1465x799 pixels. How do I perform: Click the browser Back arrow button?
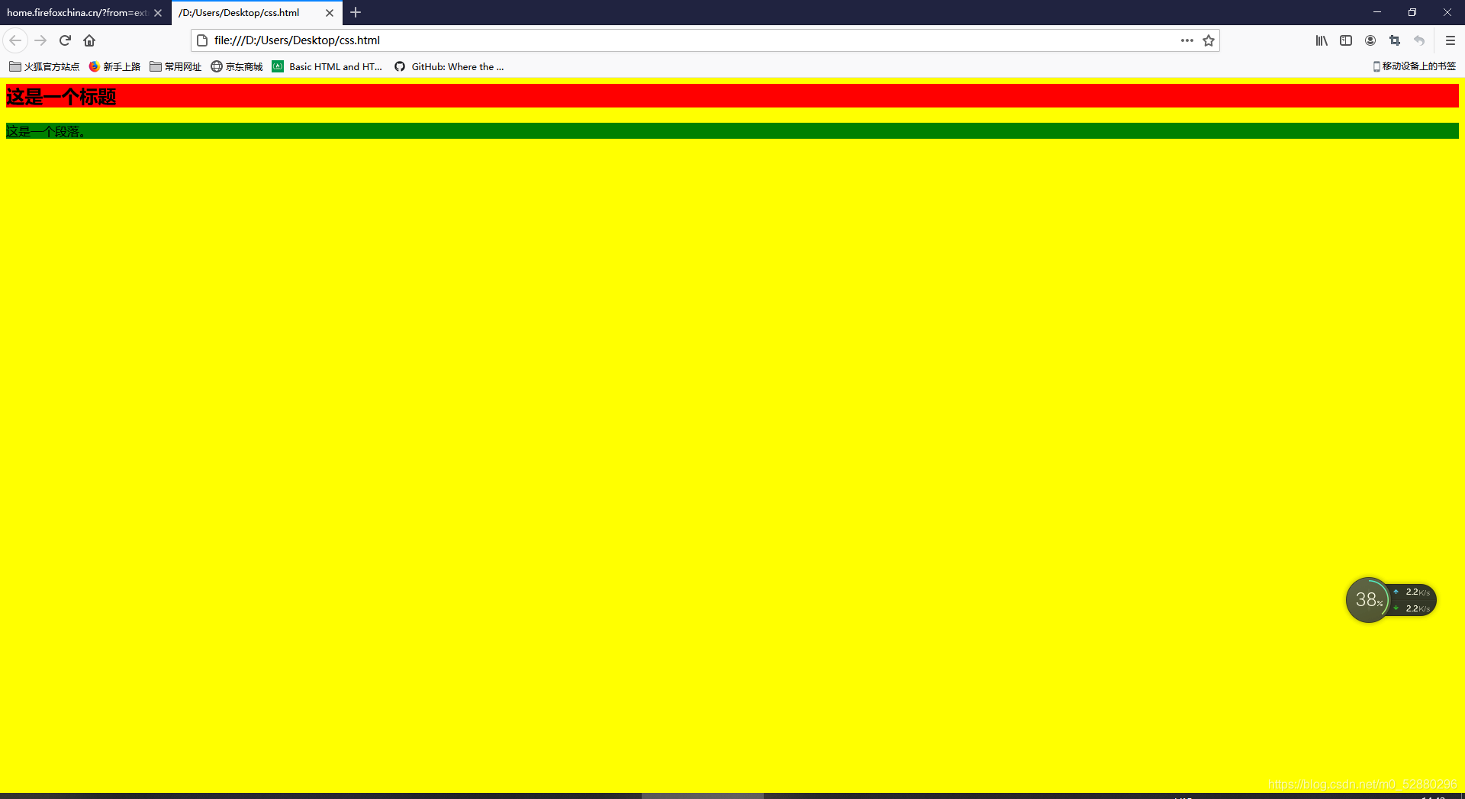(15, 40)
